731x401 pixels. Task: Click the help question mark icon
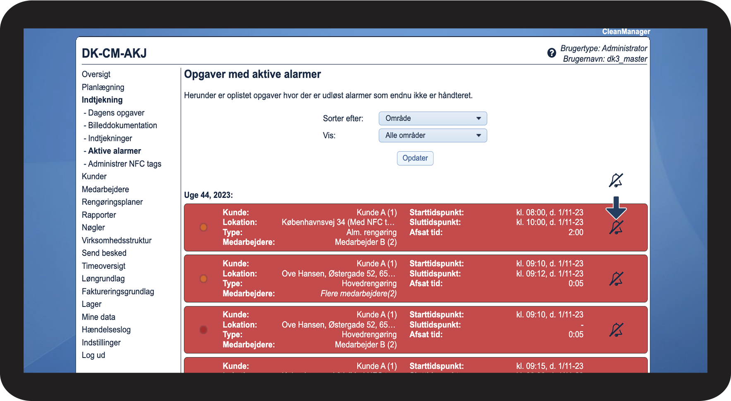[x=551, y=53]
